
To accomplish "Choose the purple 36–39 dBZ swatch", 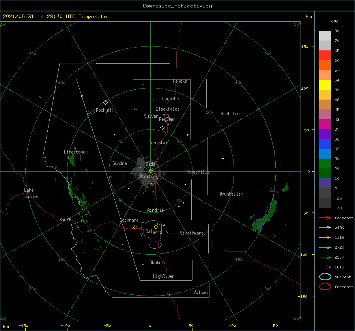I will (325, 134).
